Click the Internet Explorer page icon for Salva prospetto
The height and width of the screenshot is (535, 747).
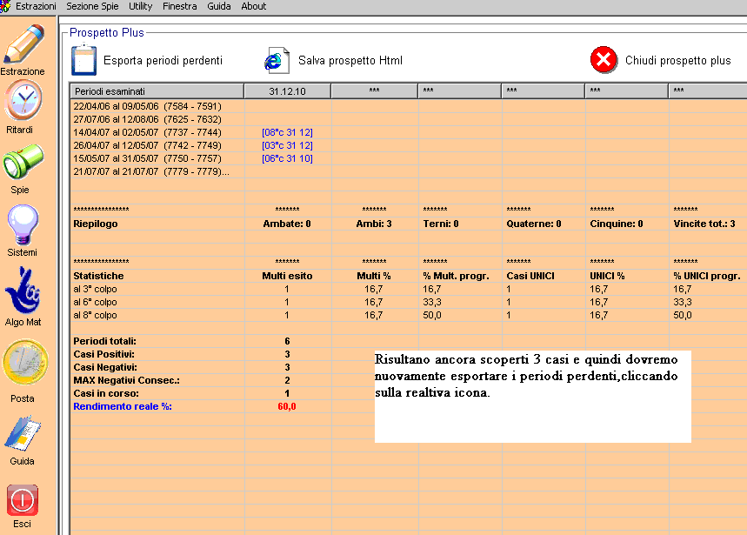tap(277, 61)
